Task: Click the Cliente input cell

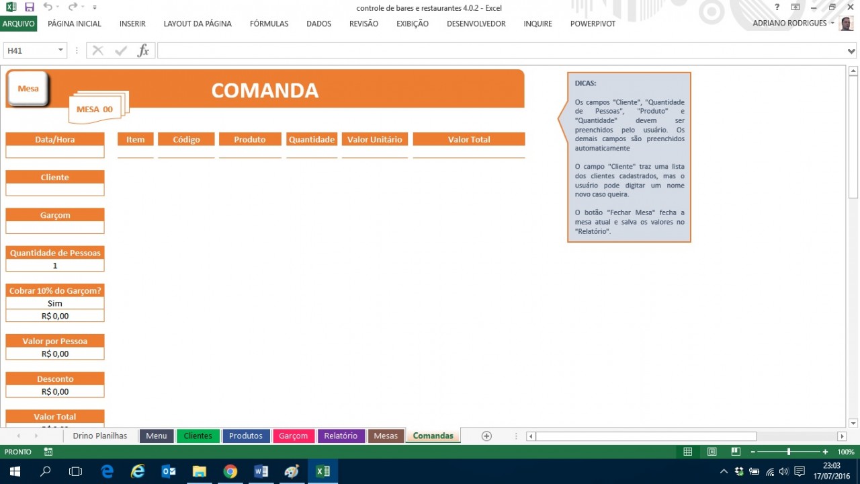Action: click(x=55, y=190)
